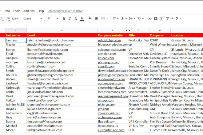
Task: Open the Help menu
Action: (x=41, y=11)
